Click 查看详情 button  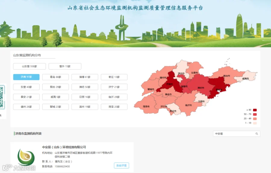click(122, 165)
